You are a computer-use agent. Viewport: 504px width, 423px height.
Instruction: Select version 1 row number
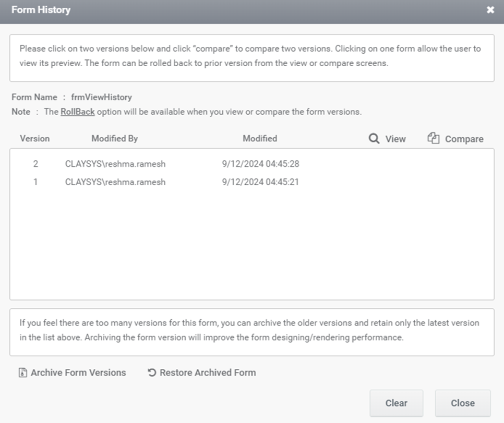click(x=35, y=182)
